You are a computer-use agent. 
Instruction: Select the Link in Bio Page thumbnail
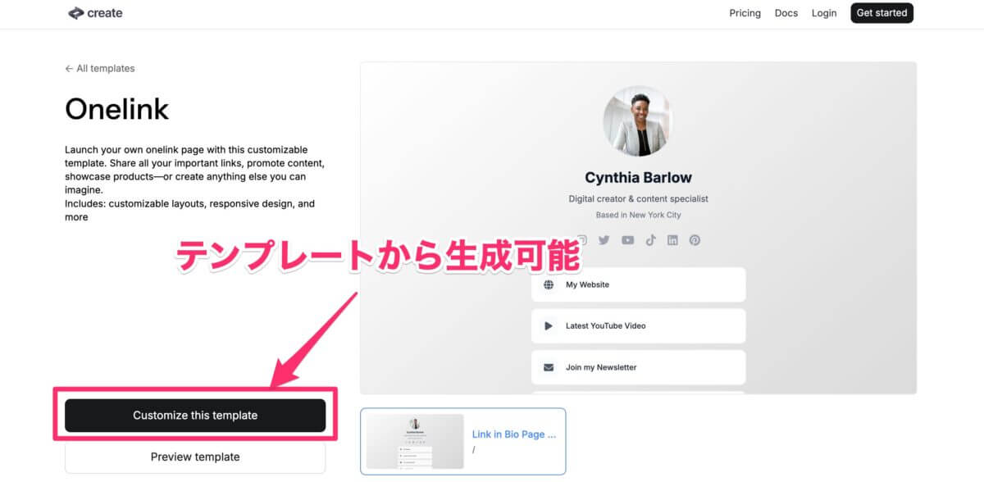pos(414,442)
